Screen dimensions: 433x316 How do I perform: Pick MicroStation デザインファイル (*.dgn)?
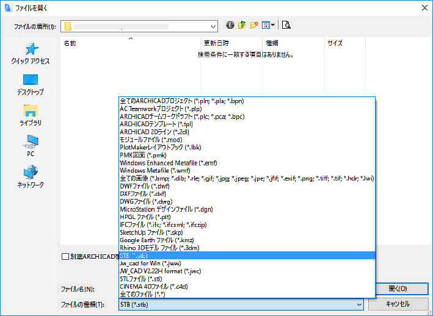tap(247, 209)
